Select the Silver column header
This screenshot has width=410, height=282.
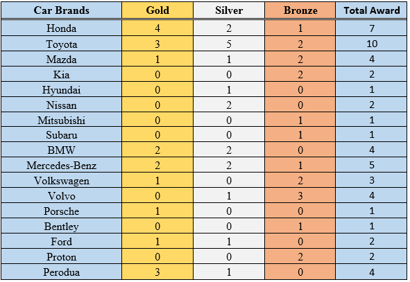(229, 10)
